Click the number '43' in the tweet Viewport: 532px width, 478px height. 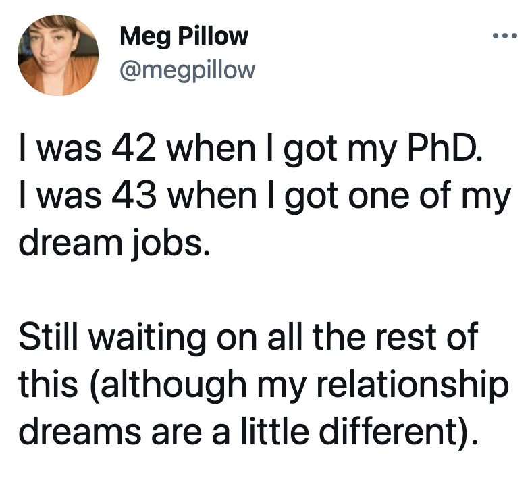point(134,196)
